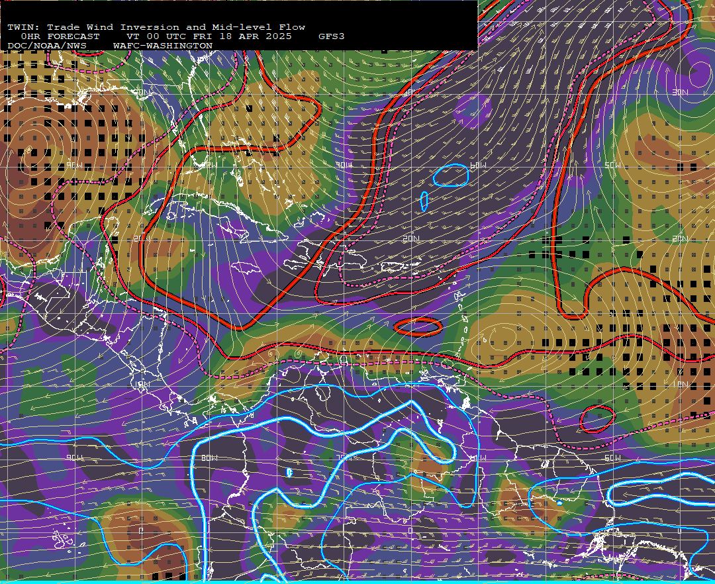Image resolution: width=715 pixels, height=584 pixels.
Task: Click the "20N" label at the map's center meridian
Action: click(x=411, y=239)
